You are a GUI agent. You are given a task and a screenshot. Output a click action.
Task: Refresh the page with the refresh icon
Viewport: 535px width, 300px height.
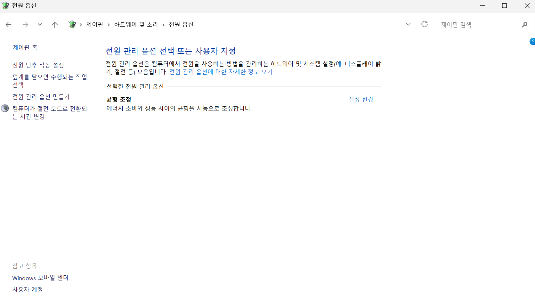pos(424,24)
